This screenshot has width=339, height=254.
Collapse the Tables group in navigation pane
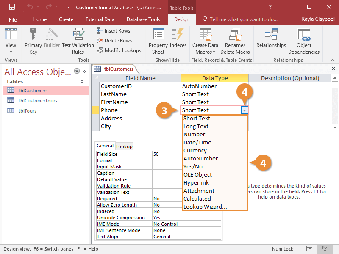pos(82,82)
